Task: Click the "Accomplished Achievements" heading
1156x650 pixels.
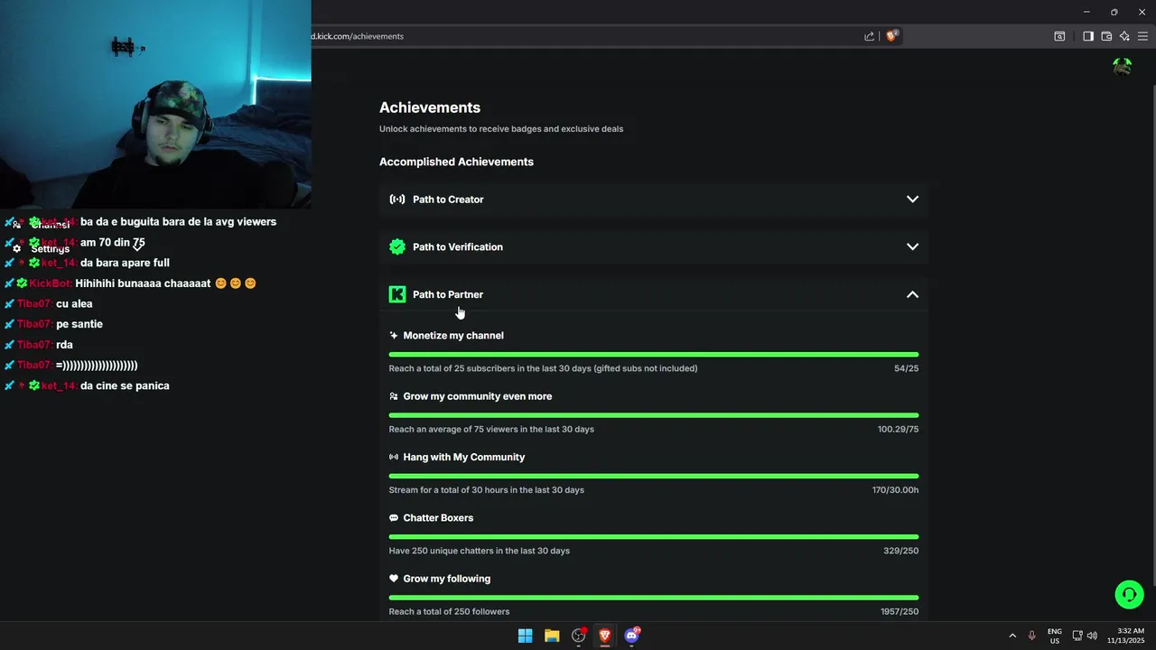Action: point(456,162)
